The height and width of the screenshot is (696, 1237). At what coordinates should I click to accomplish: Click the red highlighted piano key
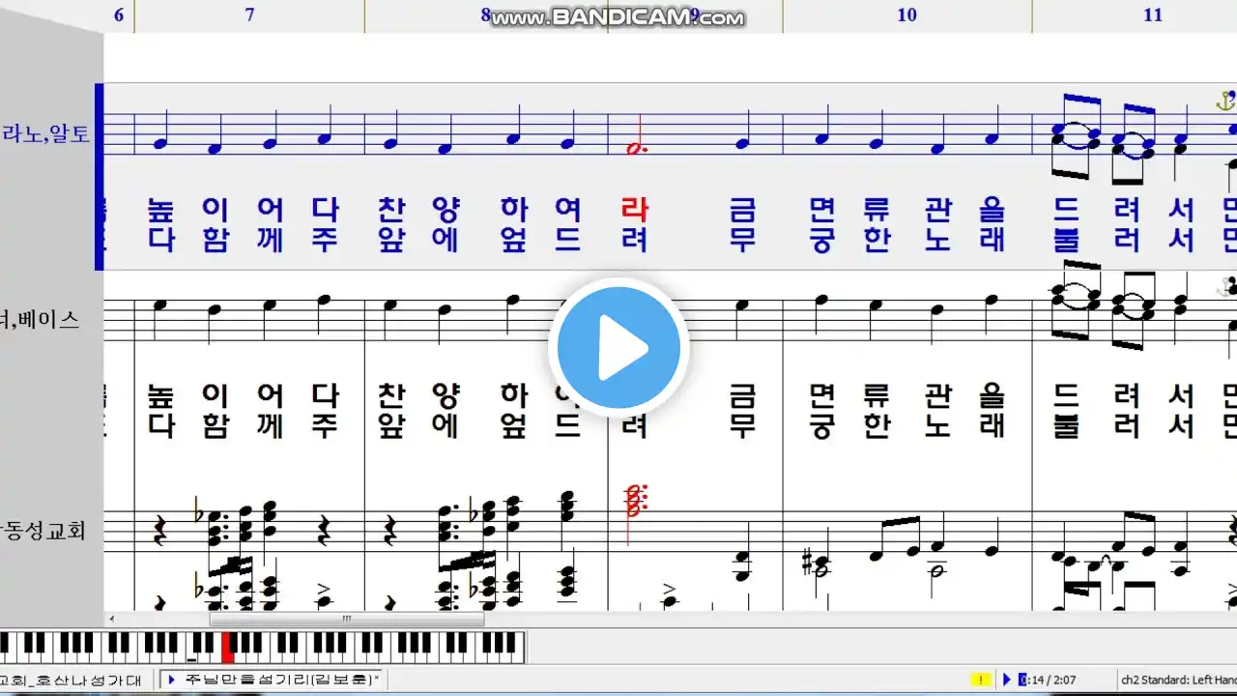[228, 647]
